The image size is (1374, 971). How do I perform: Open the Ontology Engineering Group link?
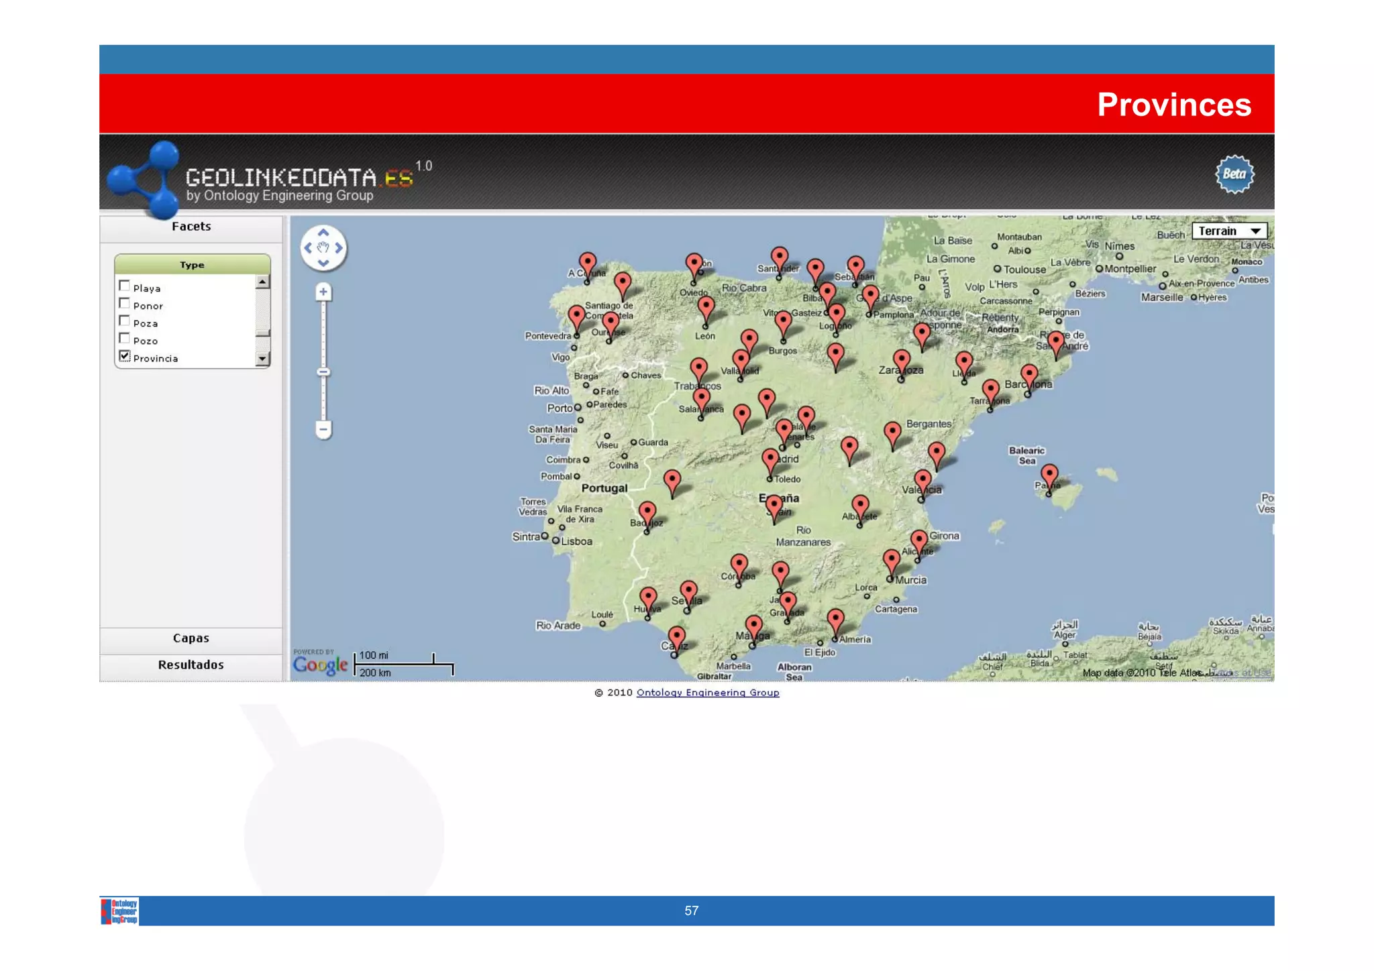[708, 693]
